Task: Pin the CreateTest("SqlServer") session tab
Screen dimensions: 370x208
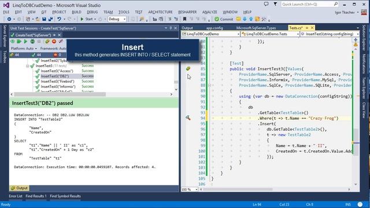Action: pyautogui.click(x=54, y=35)
